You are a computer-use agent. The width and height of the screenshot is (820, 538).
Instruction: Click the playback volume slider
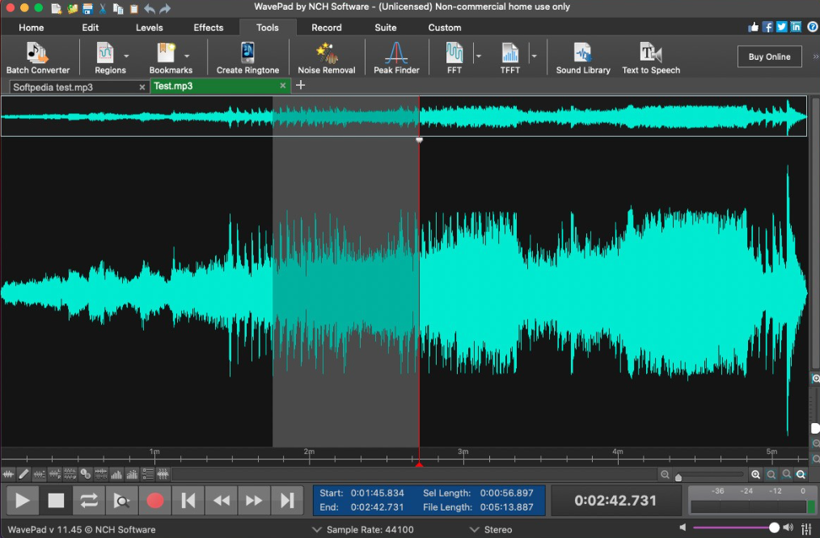point(737,527)
